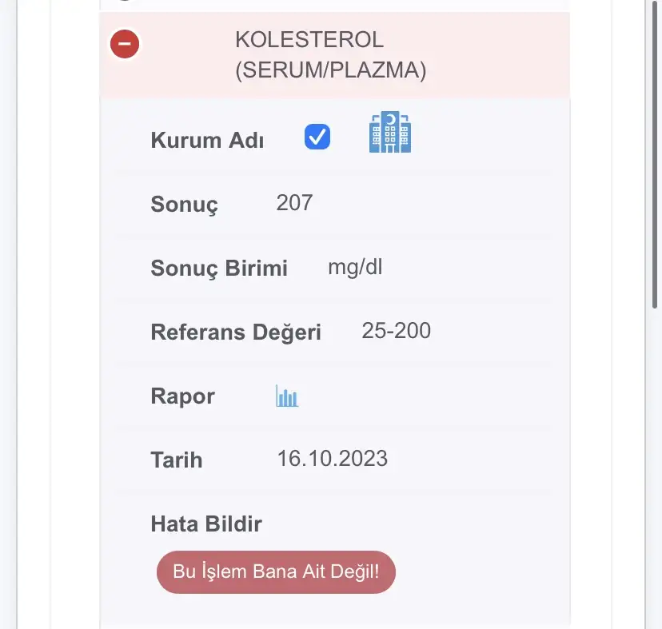Click the reference range 25-200
The width and height of the screenshot is (662, 629).
pyautogui.click(x=396, y=331)
